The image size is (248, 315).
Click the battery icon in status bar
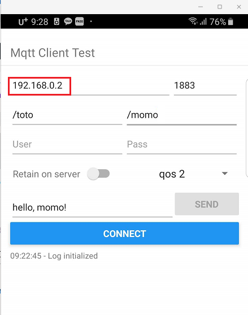click(230, 21)
